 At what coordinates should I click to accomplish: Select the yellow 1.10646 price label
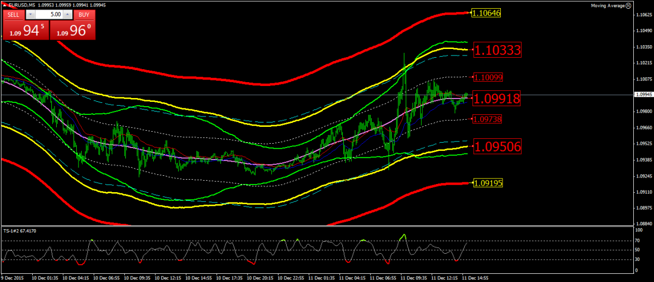(486, 13)
